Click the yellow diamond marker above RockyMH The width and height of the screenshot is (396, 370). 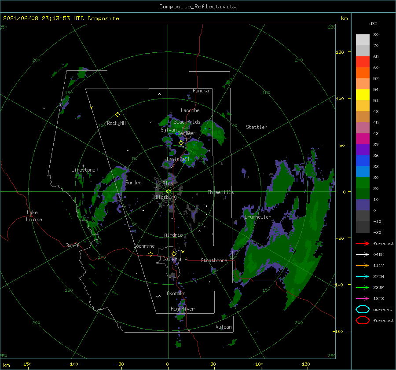click(117, 115)
